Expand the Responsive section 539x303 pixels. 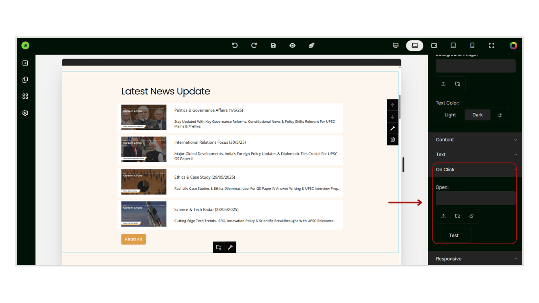475,259
